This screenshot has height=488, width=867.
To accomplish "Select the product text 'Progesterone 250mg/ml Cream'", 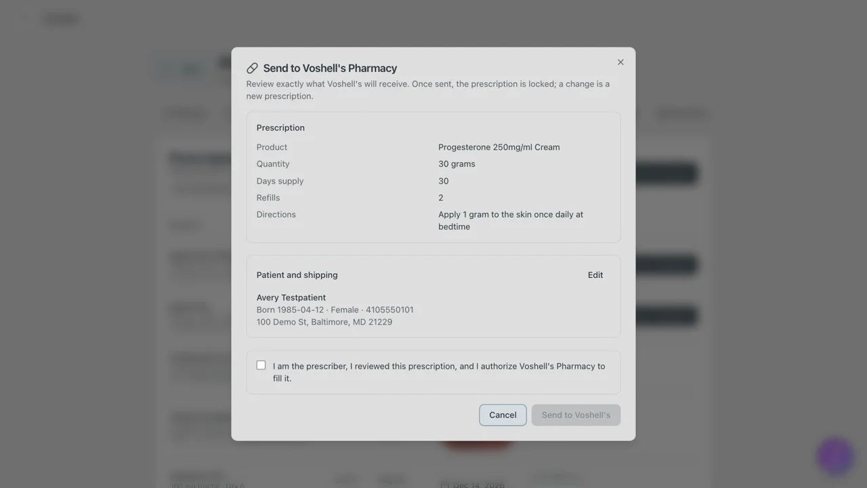I will point(499,147).
